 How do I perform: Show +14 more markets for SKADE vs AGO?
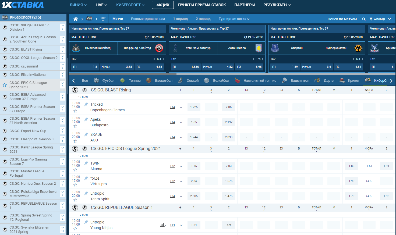coord(172,137)
